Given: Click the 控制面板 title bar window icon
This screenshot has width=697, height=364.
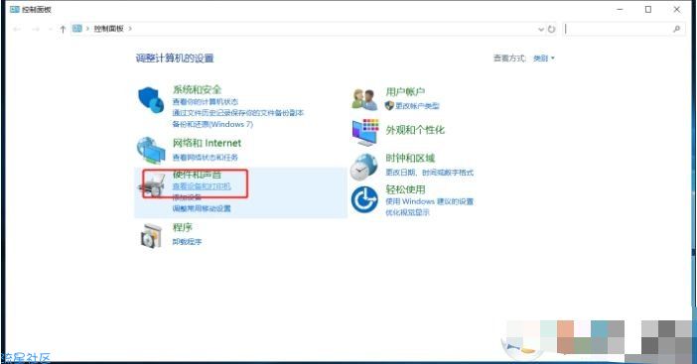Looking at the screenshot, I should tap(15, 9).
